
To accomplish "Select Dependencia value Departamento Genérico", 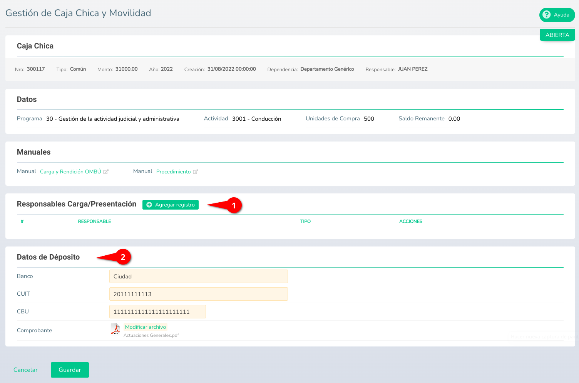I will [327, 69].
